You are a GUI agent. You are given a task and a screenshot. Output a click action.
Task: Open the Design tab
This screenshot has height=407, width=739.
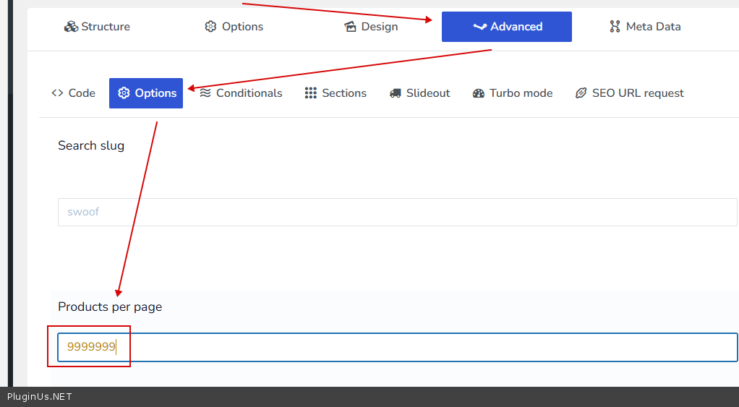click(x=371, y=27)
